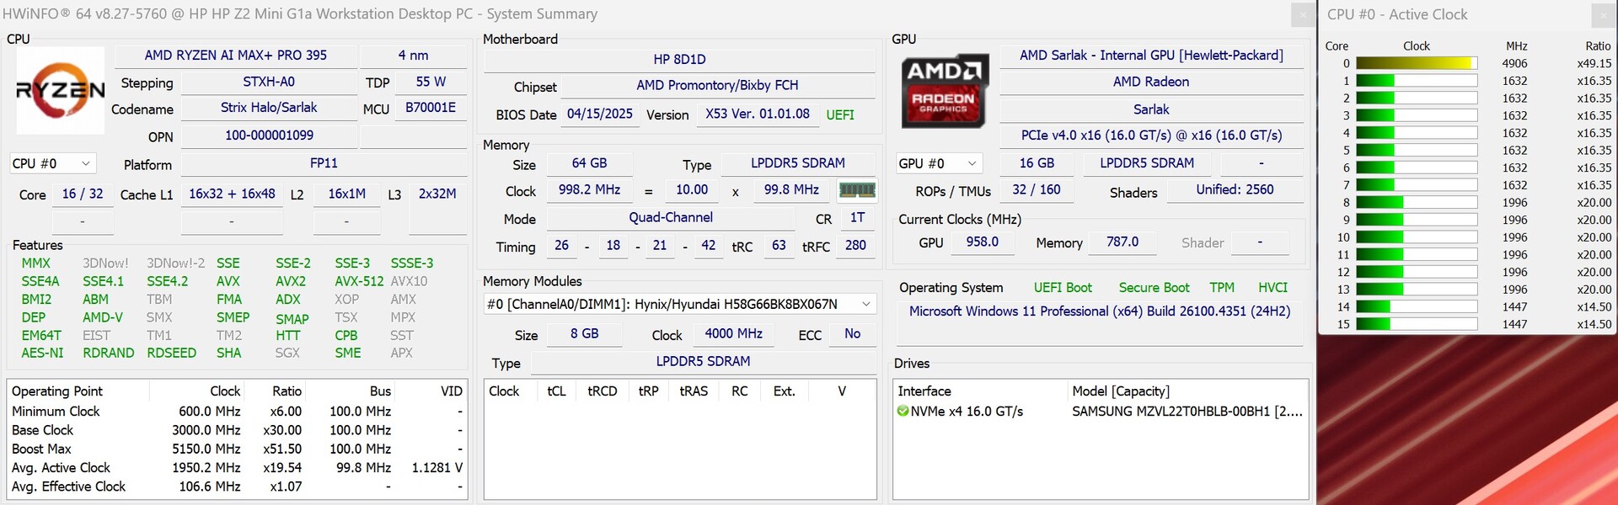
Task: Click the 998.2 MHz memory clock value
Action: [589, 190]
